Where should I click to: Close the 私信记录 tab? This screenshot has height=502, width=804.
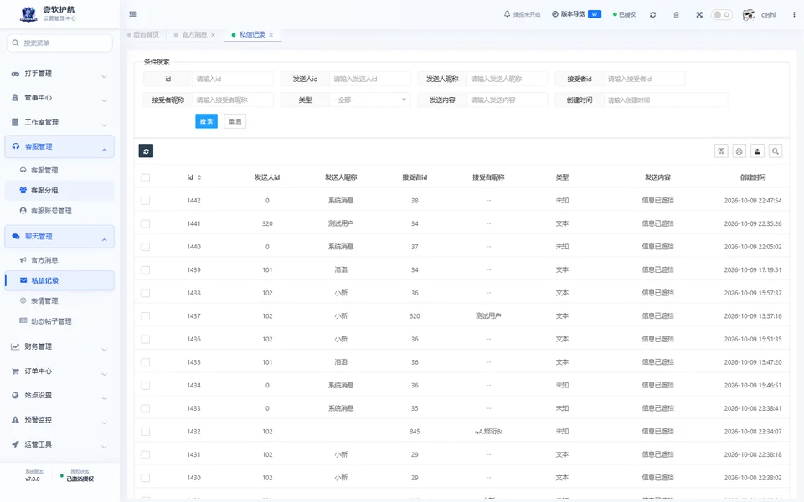[271, 35]
